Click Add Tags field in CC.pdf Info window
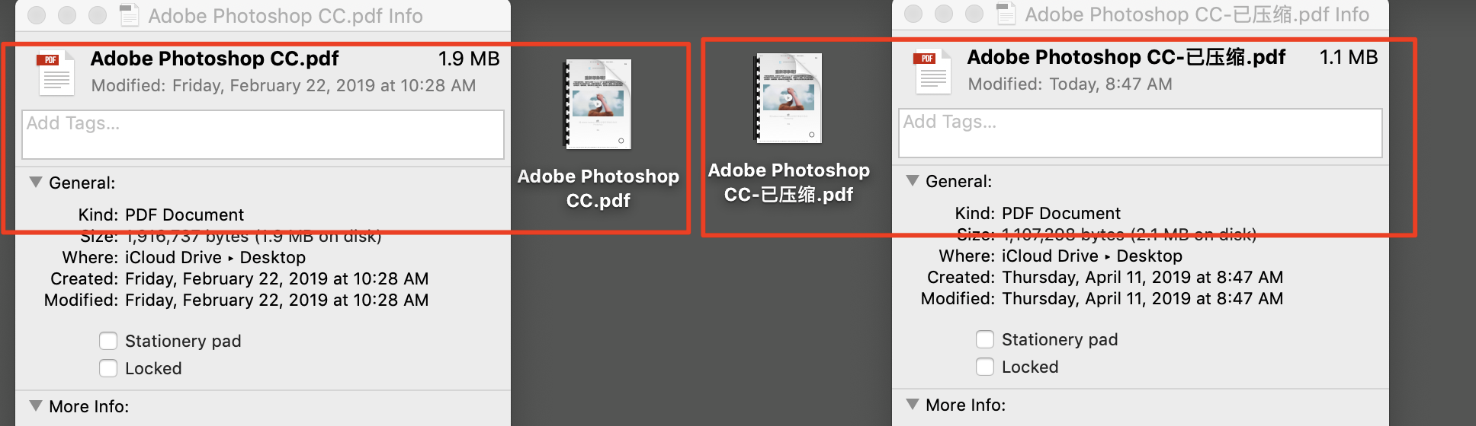 click(x=263, y=135)
